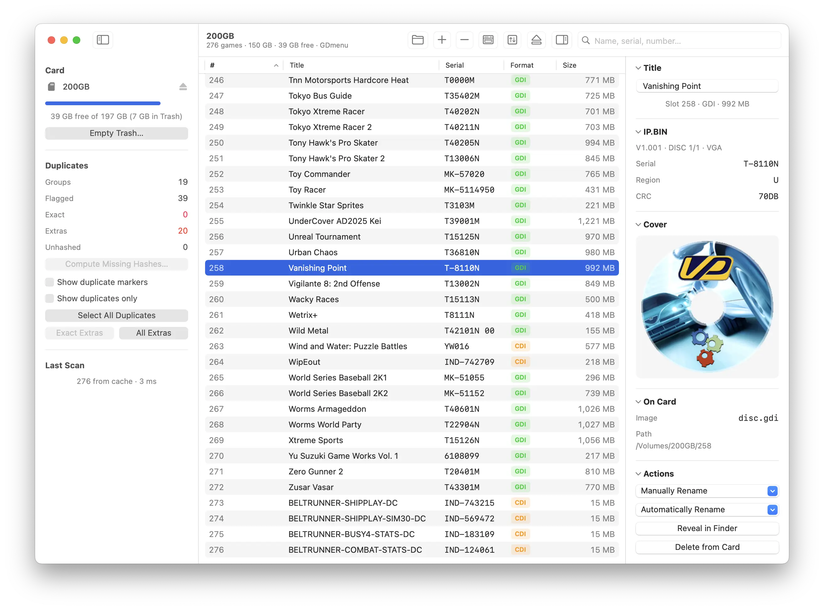Image resolution: width=824 pixels, height=610 pixels.
Task: Collapse the Title section
Action: pyautogui.click(x=638, y=68)
